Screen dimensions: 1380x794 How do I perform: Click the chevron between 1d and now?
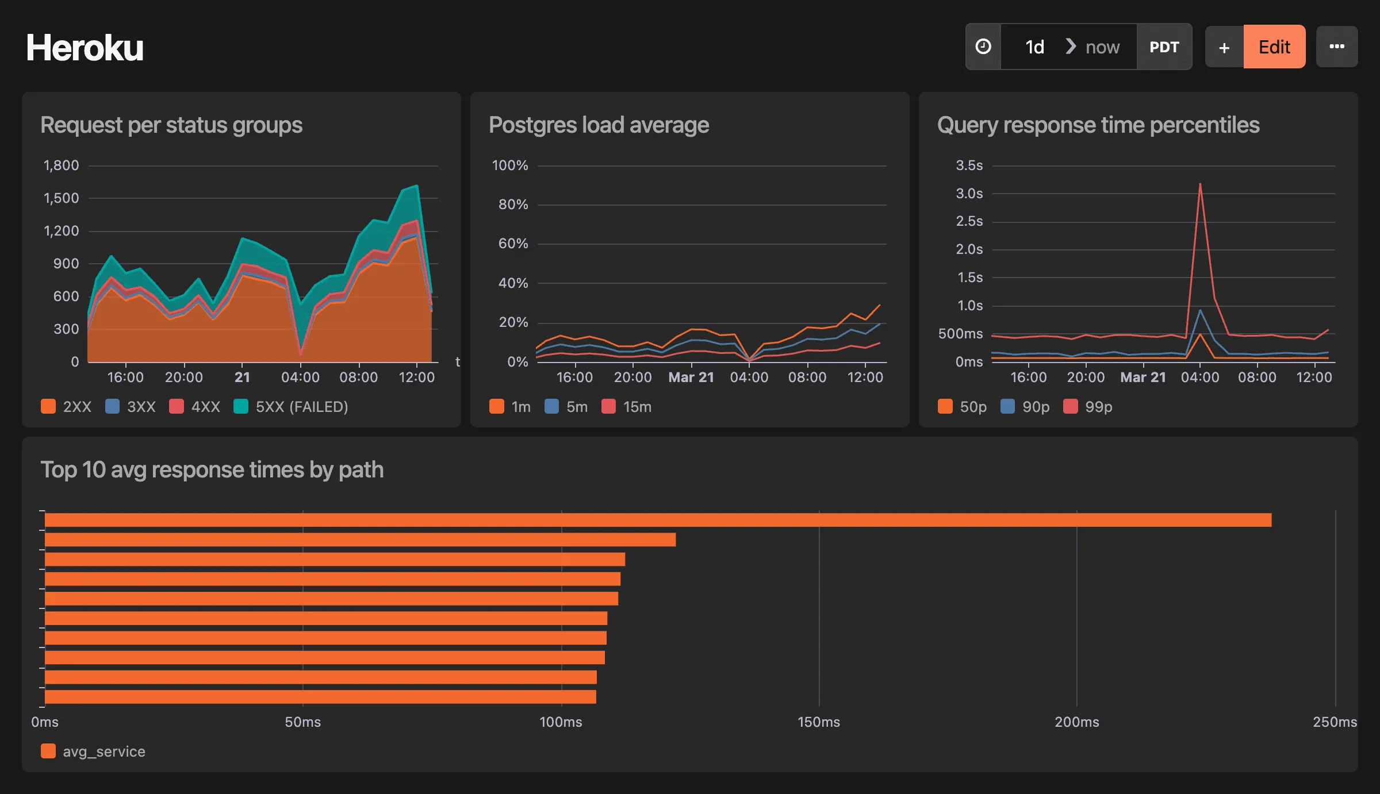coord(1071,47)
